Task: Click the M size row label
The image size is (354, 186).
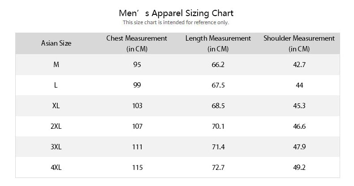Action: 56,65
